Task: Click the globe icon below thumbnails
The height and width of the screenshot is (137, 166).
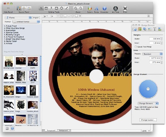Action: pos(12,129)
